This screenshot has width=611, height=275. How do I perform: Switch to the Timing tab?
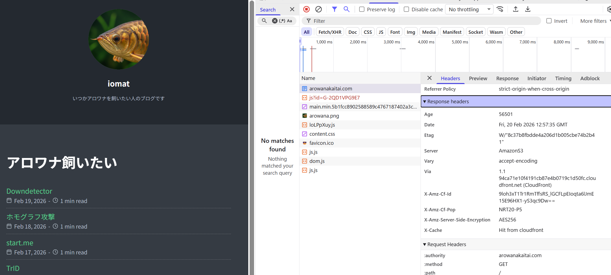(563, 79)
